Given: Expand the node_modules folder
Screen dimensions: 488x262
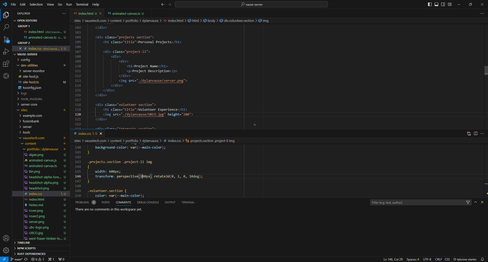Looking at the screenshot, I should point(32,99).
